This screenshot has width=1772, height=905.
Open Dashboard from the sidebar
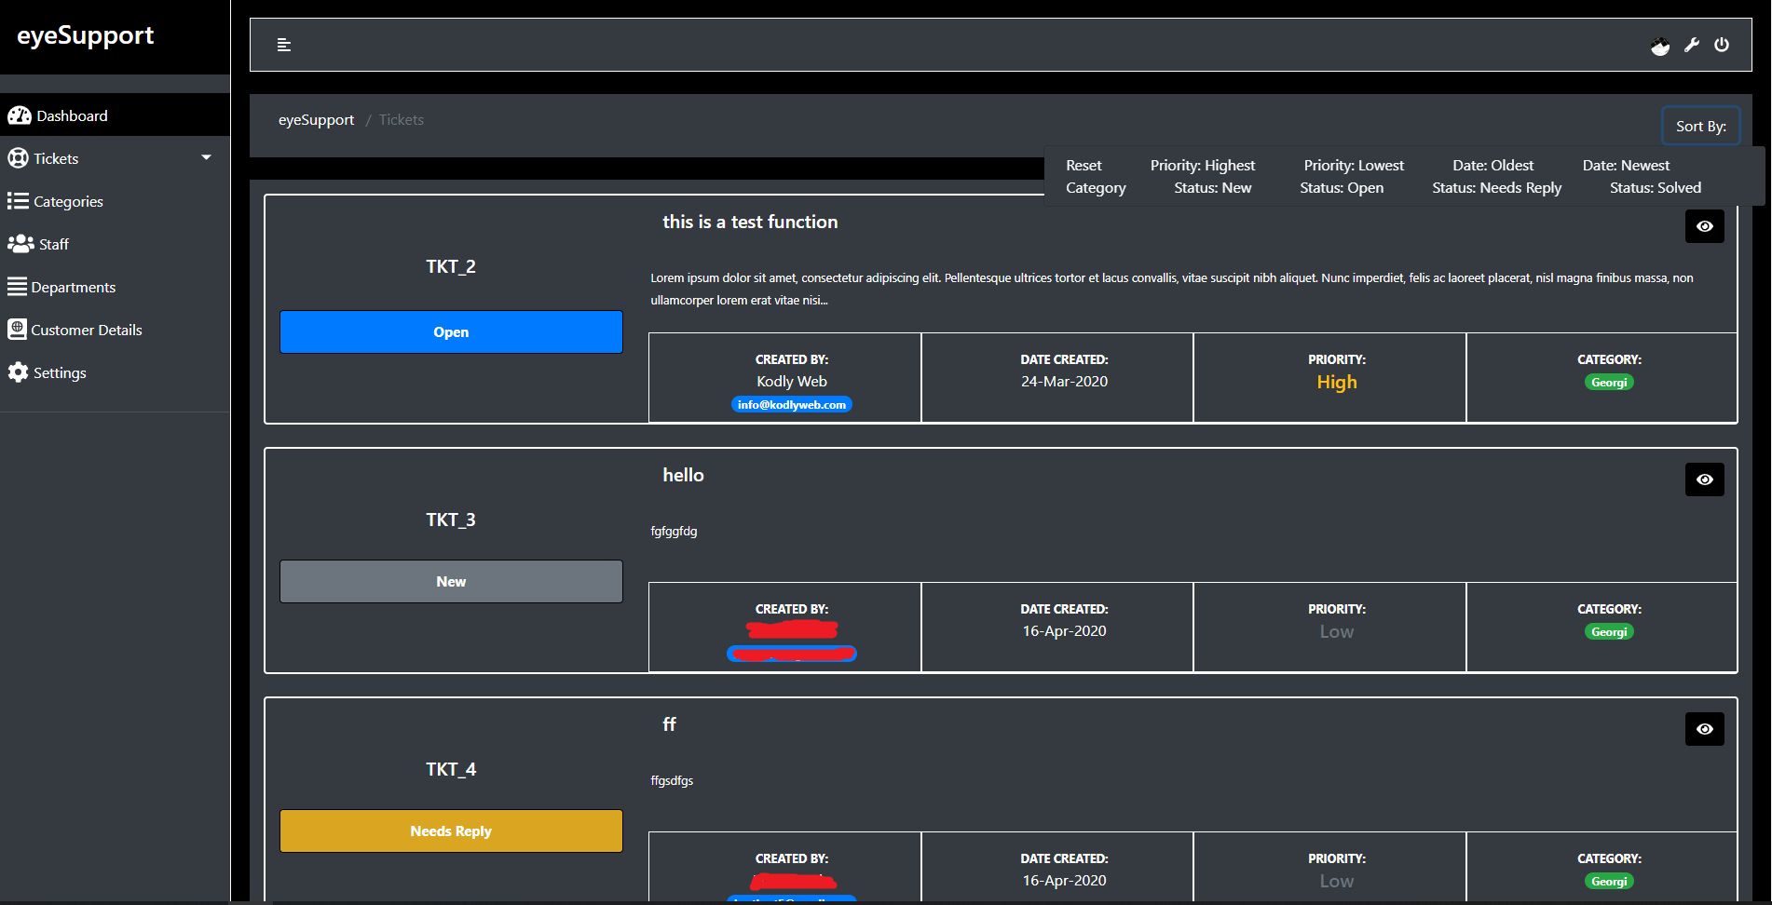click(72, 115)
